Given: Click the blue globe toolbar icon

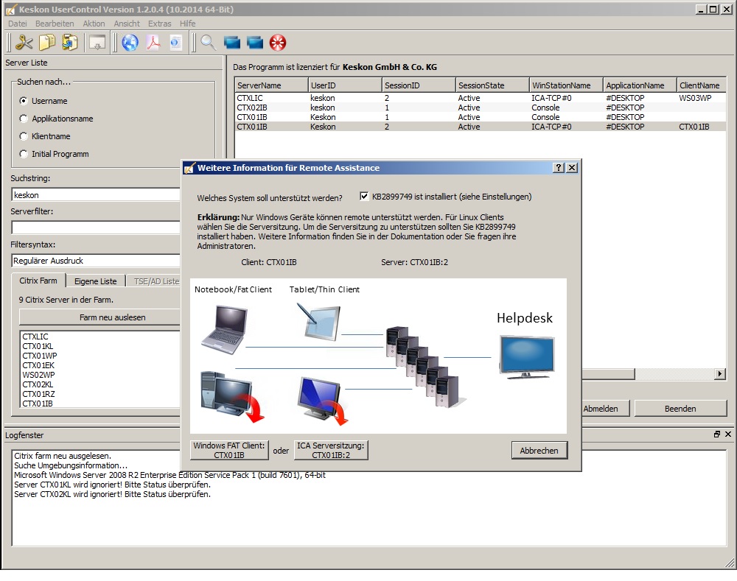Looking at the screenshot, I should click(130, 43).
